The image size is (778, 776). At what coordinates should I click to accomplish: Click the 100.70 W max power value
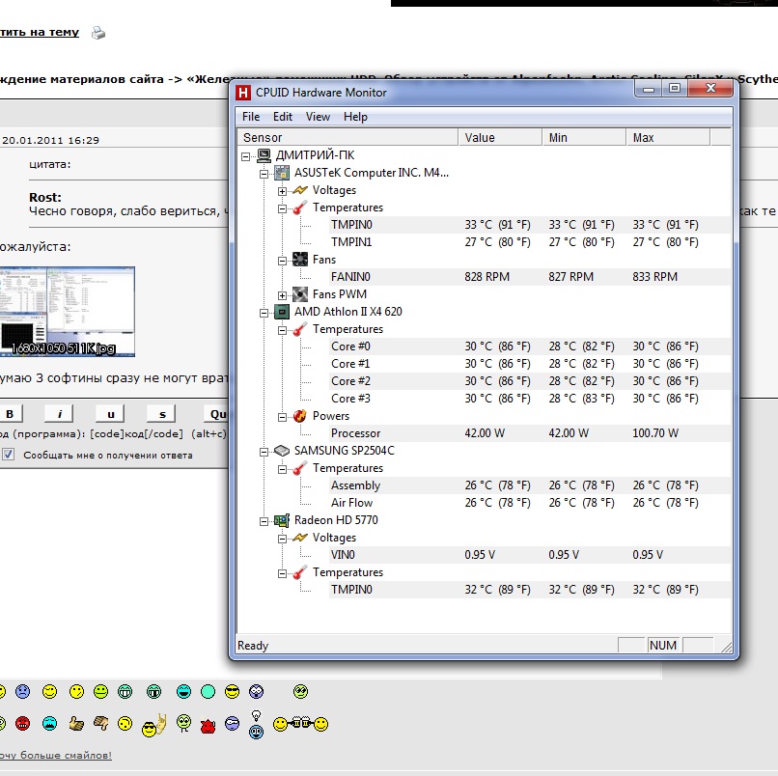click(655, 433)
